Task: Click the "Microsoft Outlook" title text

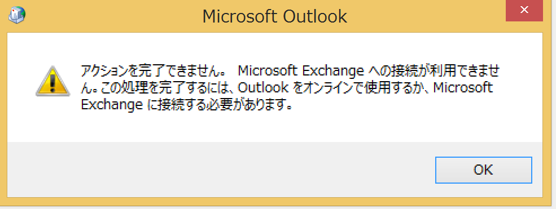Action: point(275,17)
